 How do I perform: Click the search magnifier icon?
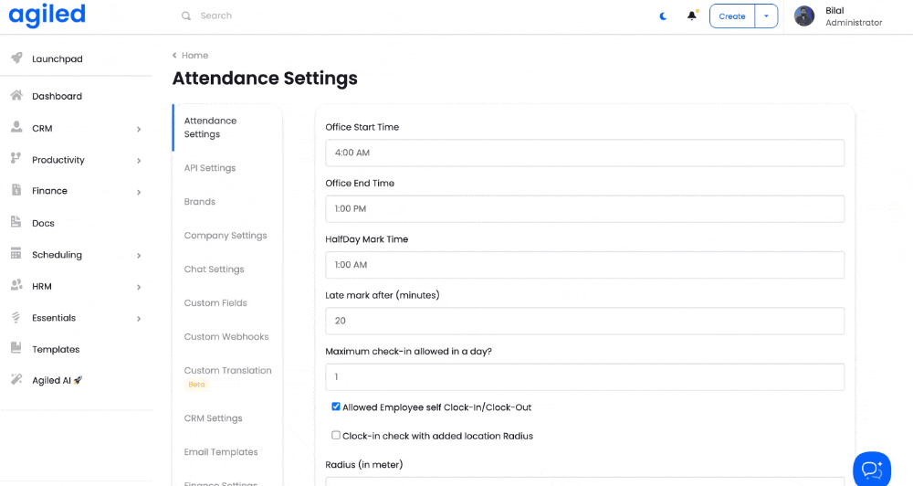click(186, 16)
